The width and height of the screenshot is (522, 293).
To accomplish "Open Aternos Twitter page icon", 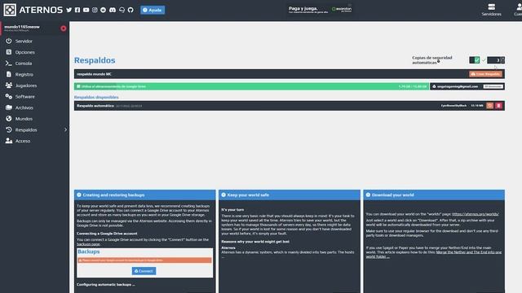I will click(69, 10).
